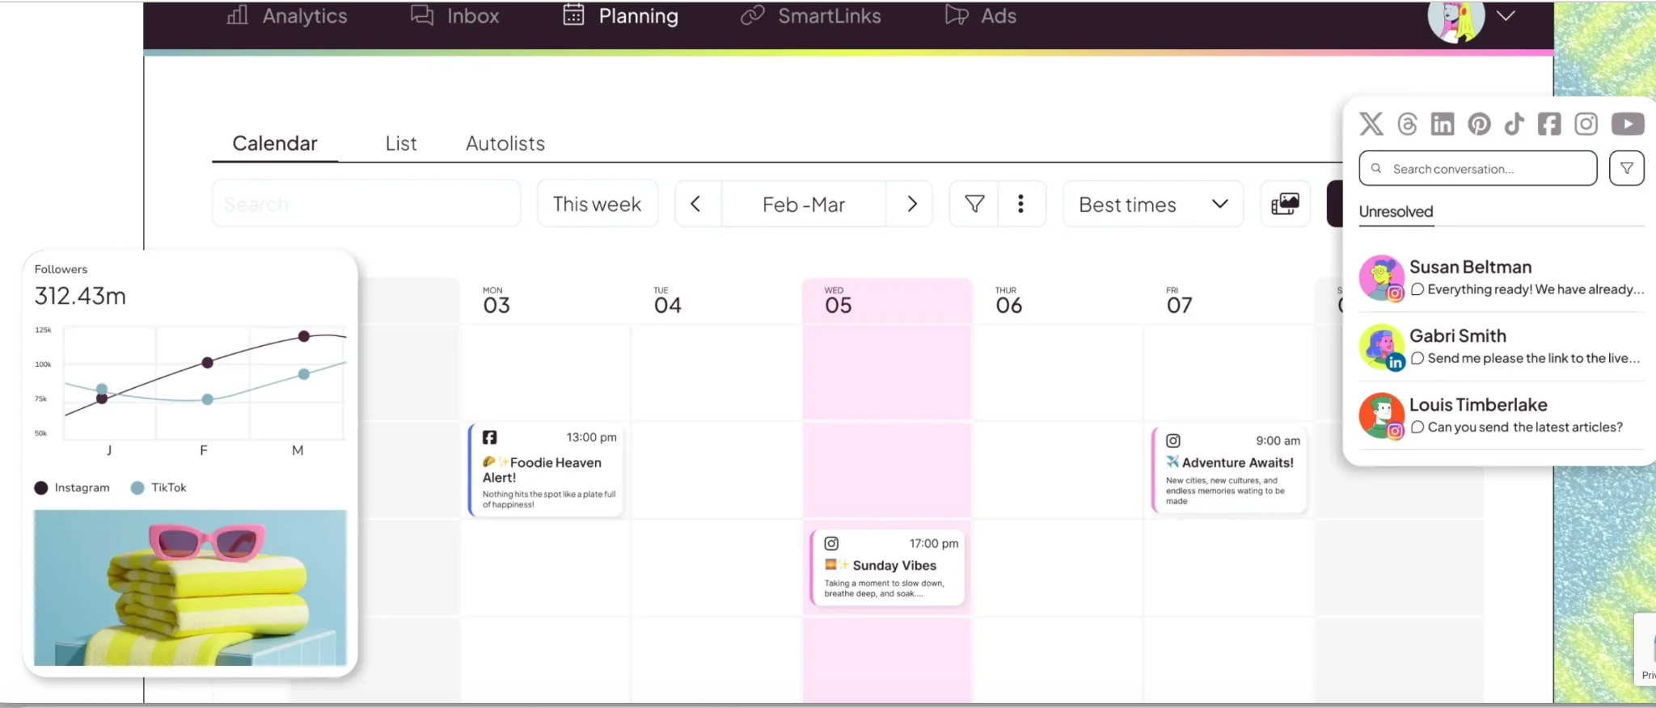The width and height of the screenshot is (1656, 708).
Task: Open the sunglasses on towels image thumbnail
Action: click(190, 588)
